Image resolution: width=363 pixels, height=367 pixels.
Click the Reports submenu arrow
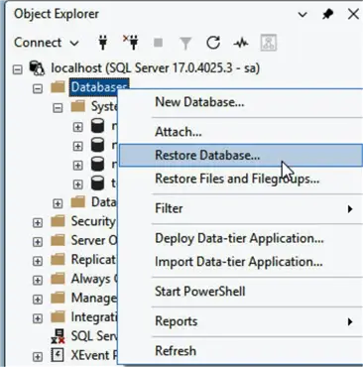point(350,321)
